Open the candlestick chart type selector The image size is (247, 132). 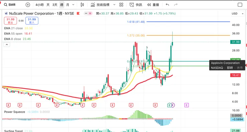[x=82, y=5]
